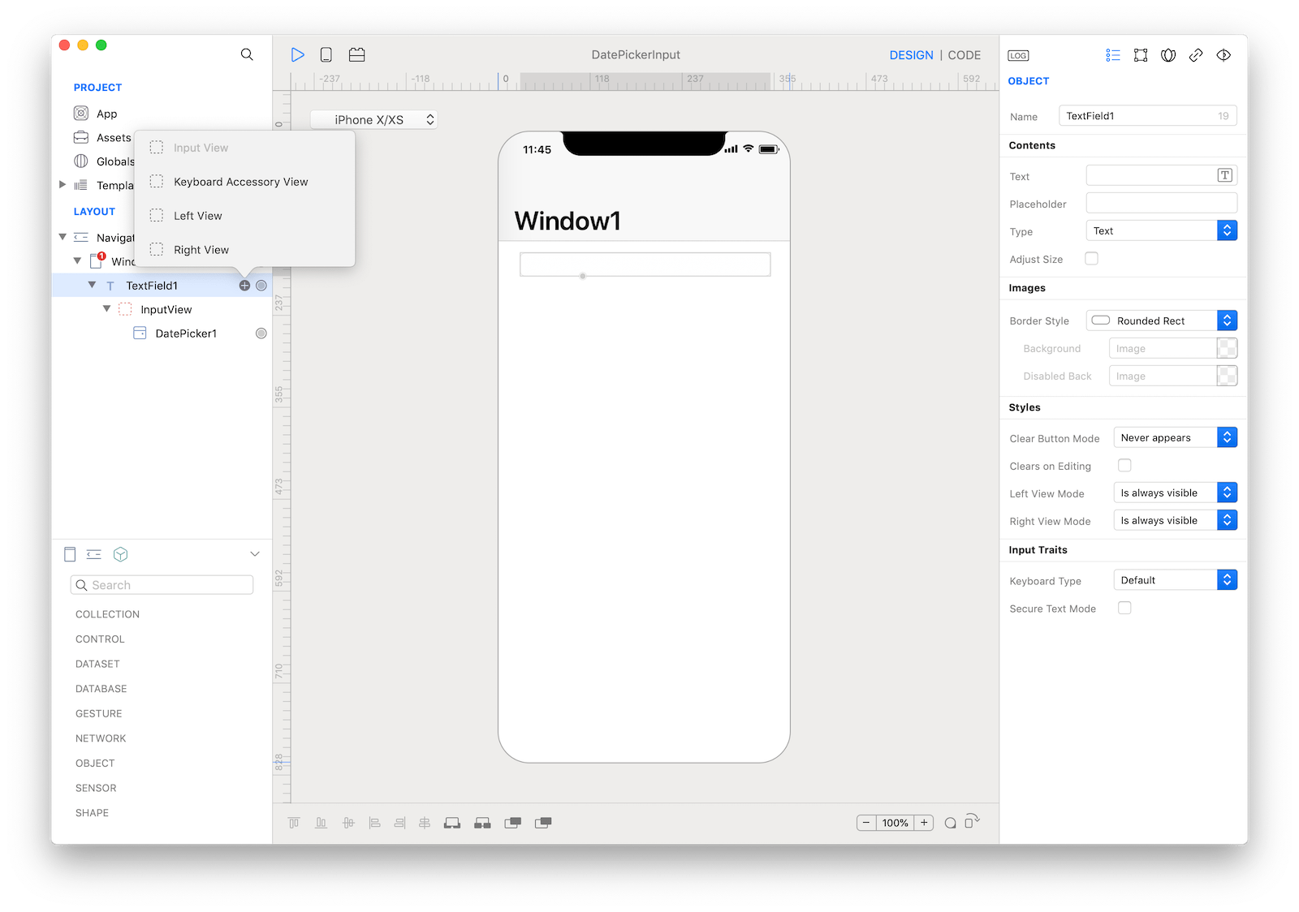Enable Secure Text Mode checkbox

point(1124,608)
